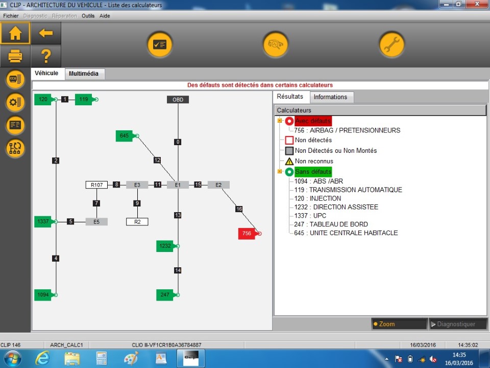Click the Calculateurs column header

[380, 110]
